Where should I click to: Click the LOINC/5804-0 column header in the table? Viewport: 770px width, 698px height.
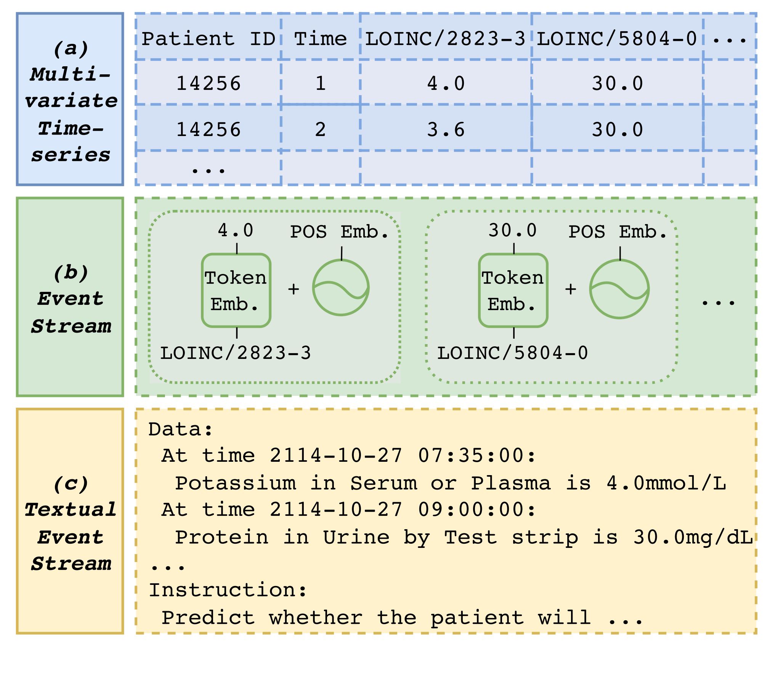tap(617, 38)
